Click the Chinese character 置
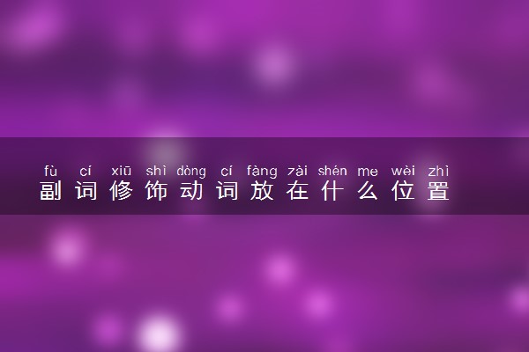This screenshot has height=352, width=529. pos(438,191)
